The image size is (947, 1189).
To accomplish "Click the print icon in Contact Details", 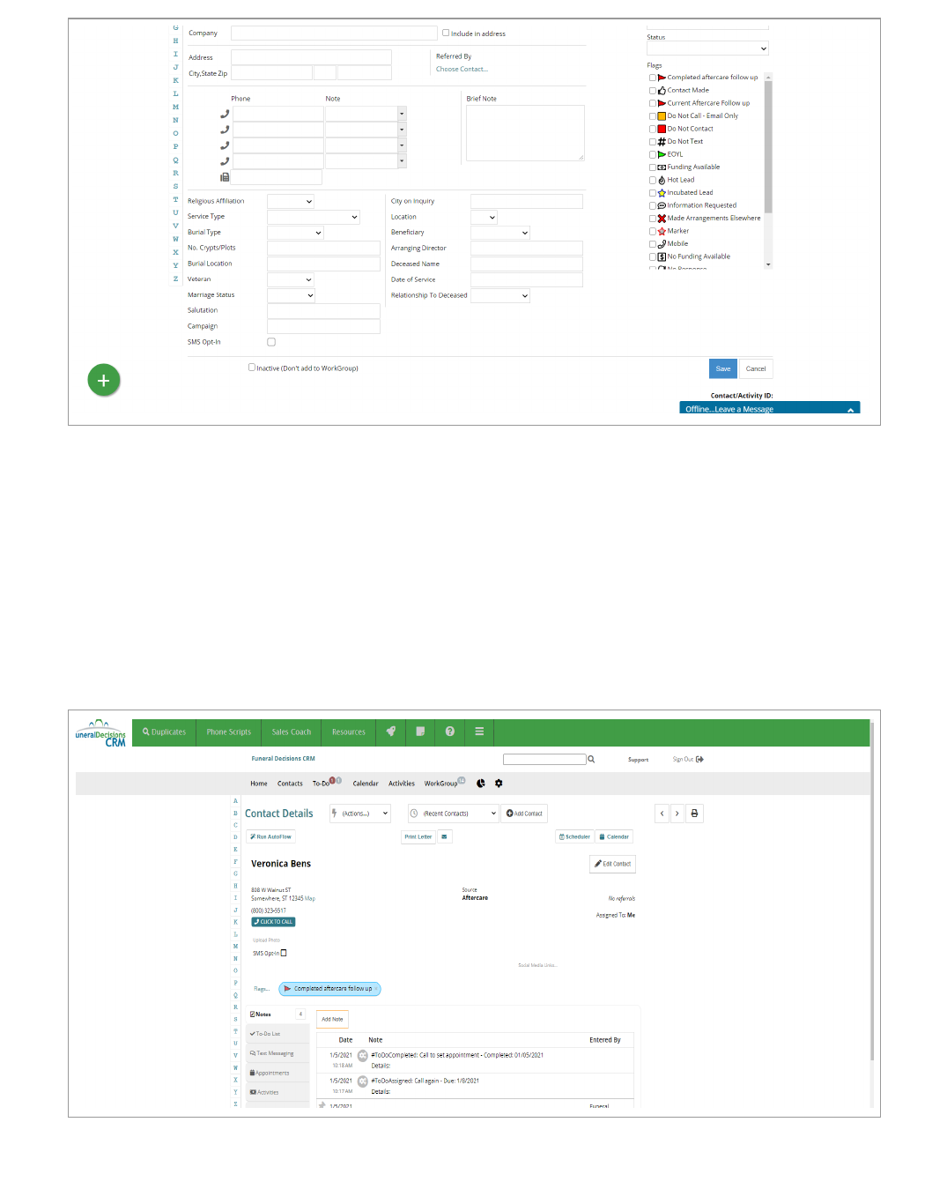I will tap(694, 814).
